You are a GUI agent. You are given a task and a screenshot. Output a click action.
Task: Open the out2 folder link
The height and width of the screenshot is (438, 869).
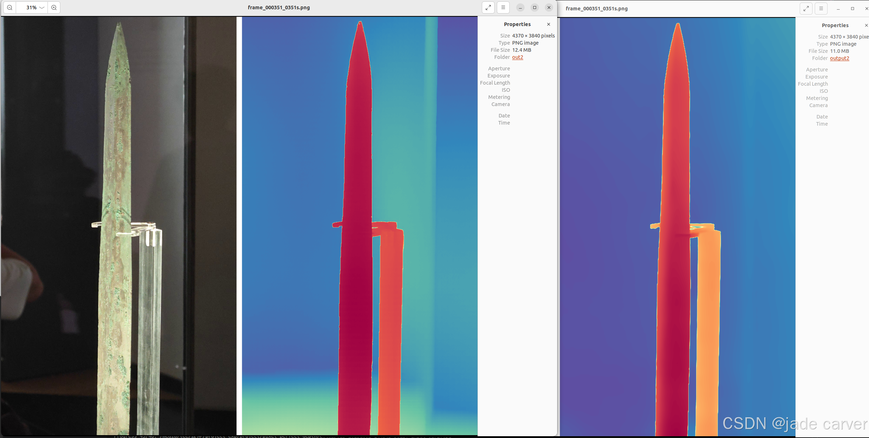[518, 57]
